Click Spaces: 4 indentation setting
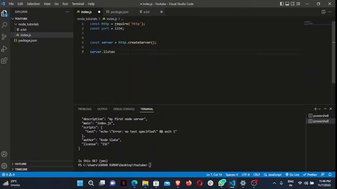337x189 pixels. point(232,175)
